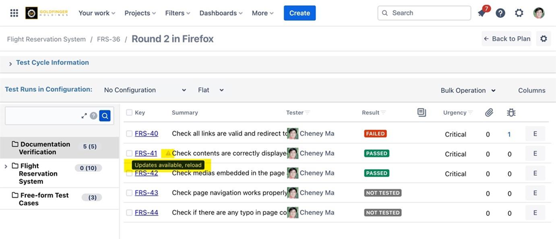Click the blue search magnifier button

[x=105, y=116]
